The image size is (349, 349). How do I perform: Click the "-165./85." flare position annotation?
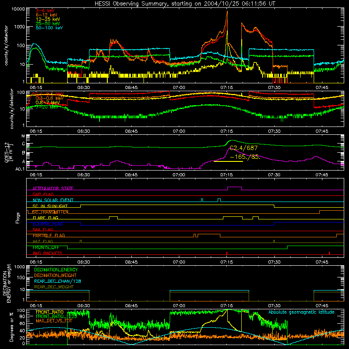244,157
